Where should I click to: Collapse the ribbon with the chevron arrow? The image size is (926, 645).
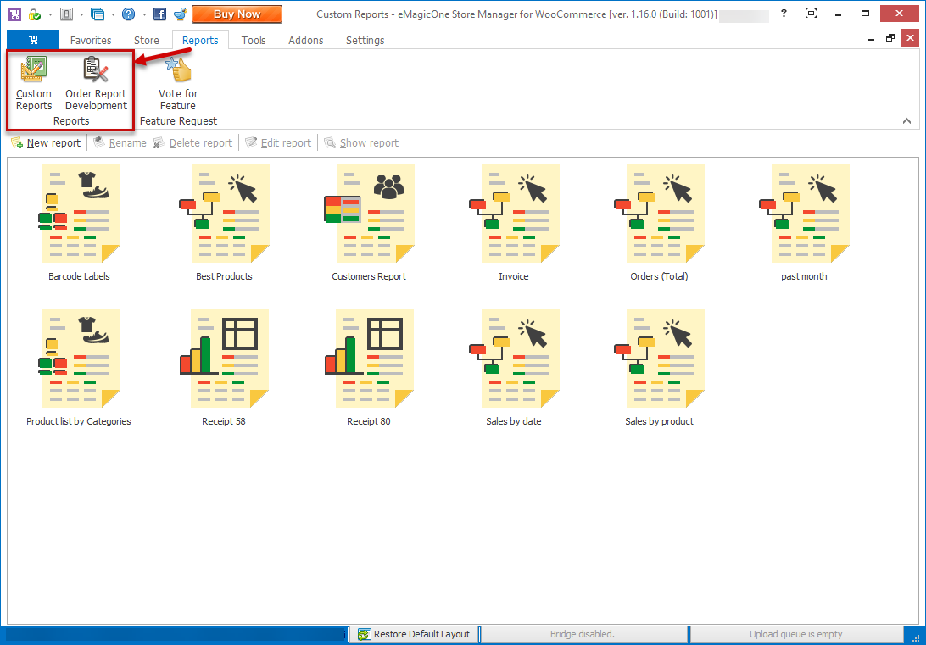pyautogui.click(x=906, y=121)
